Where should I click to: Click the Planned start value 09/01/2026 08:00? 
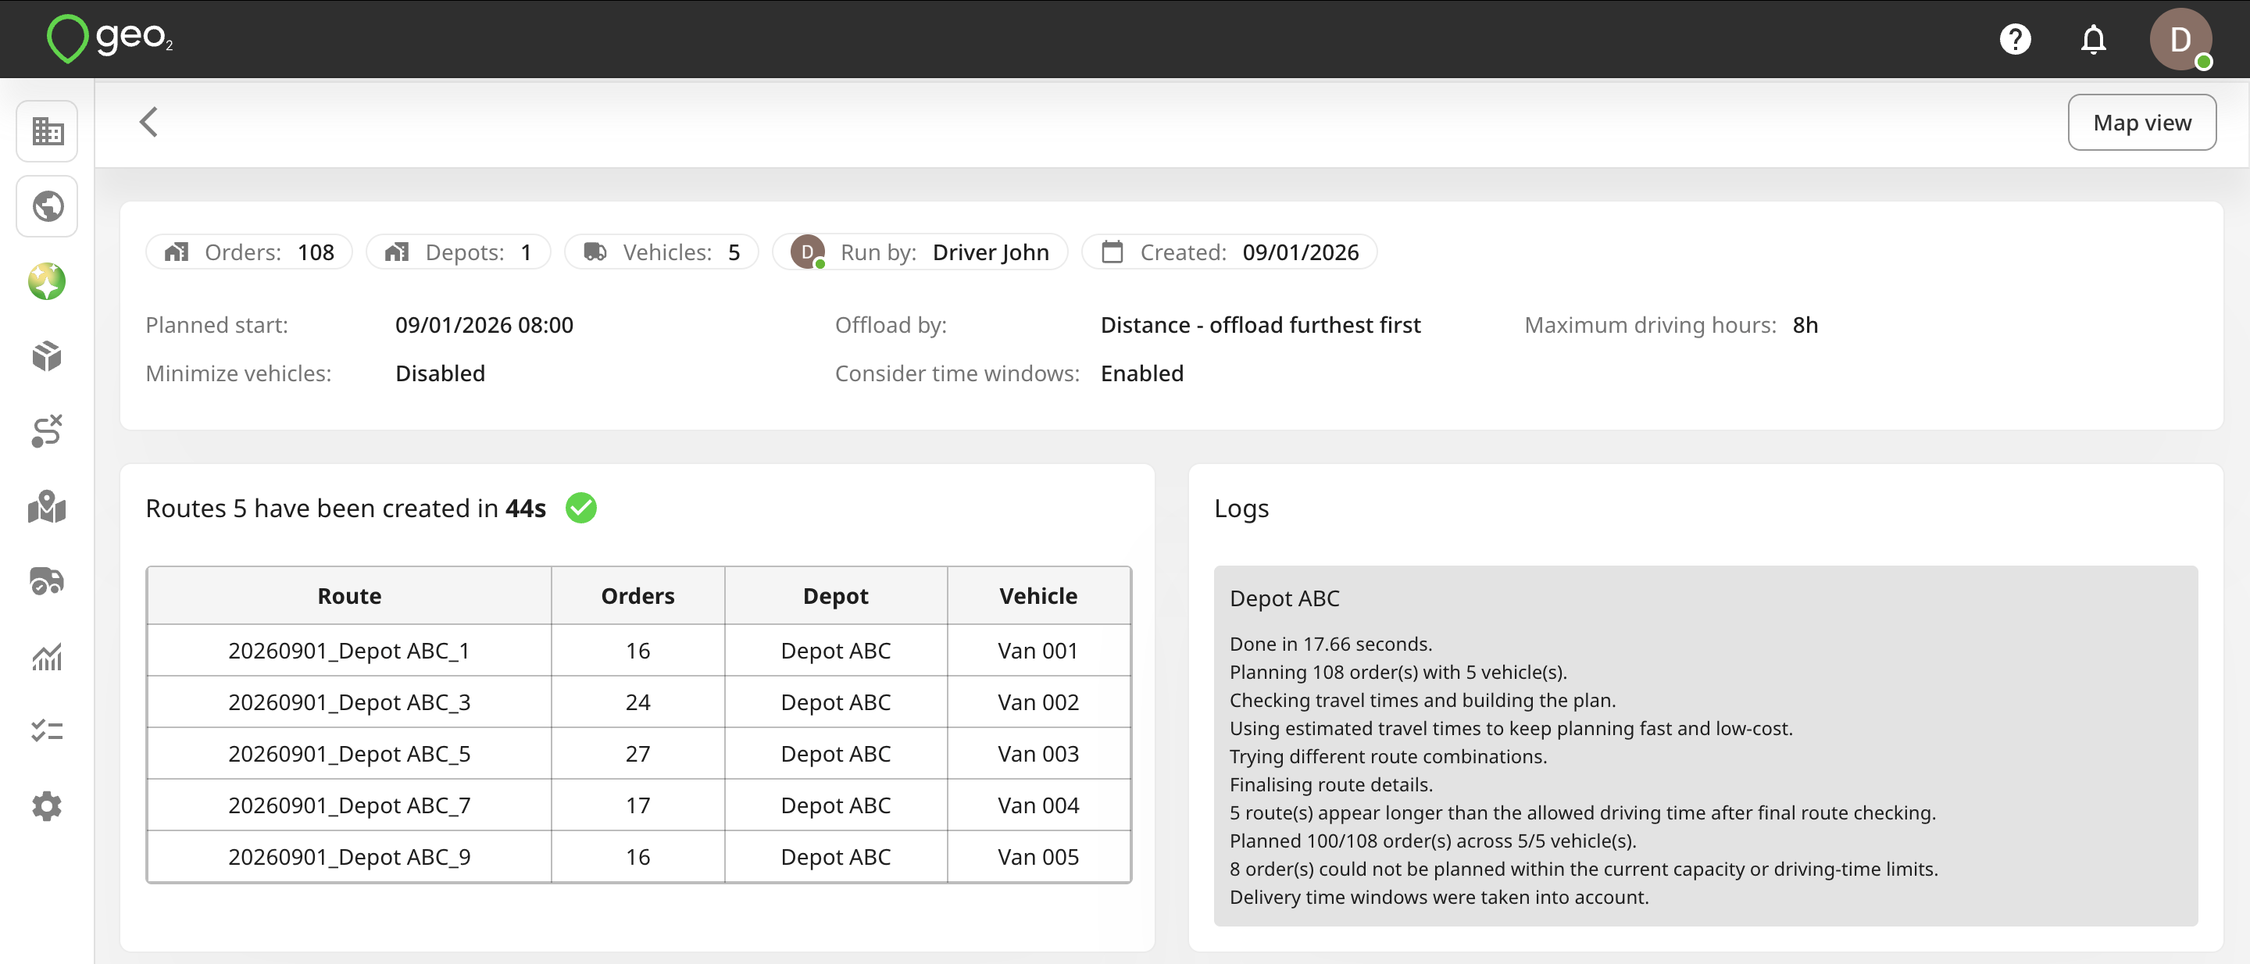(484, 325)
